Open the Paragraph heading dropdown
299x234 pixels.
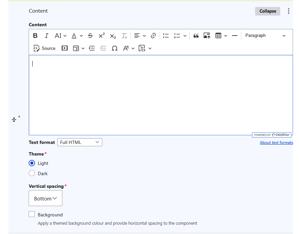tap(265, 36)
